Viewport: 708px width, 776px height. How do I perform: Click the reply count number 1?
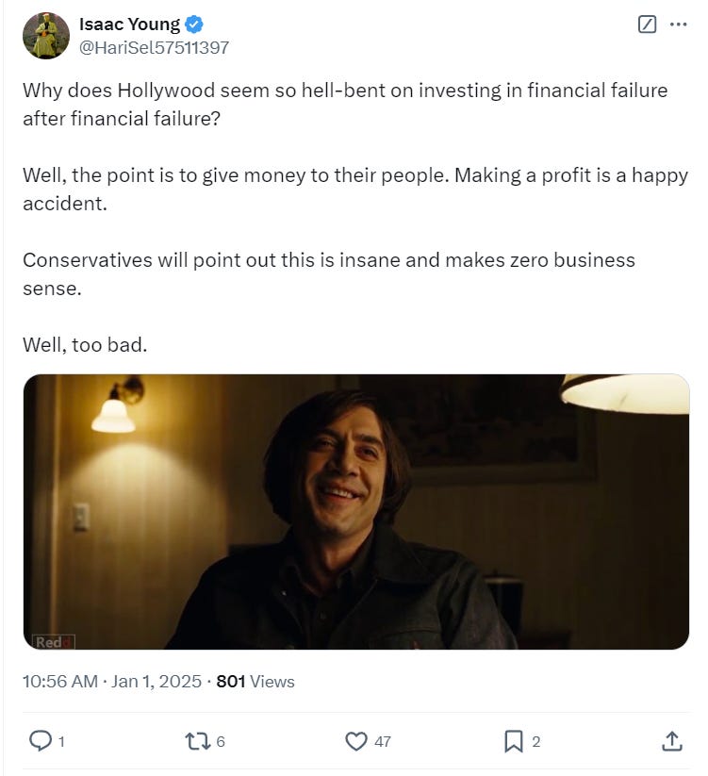61,741
